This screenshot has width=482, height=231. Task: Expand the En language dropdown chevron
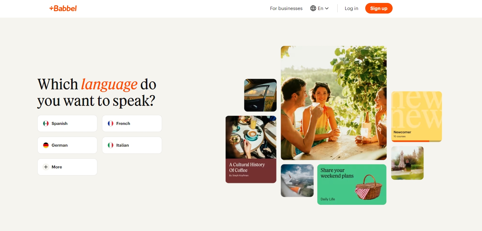(x=327, y=8)
